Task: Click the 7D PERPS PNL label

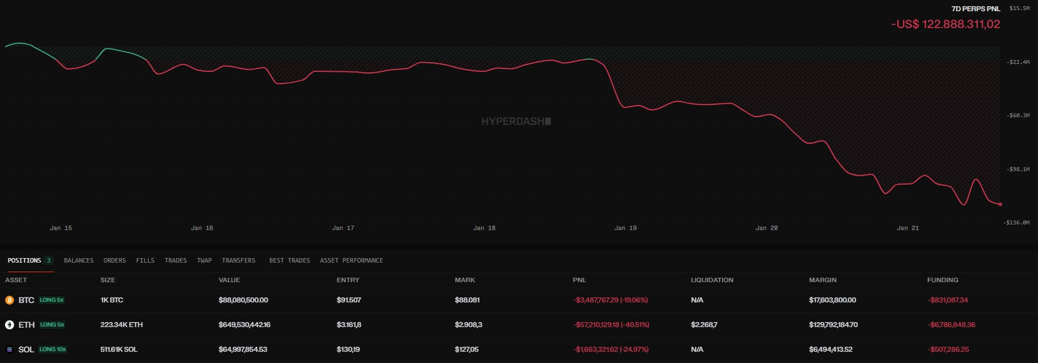Action: 976,9
